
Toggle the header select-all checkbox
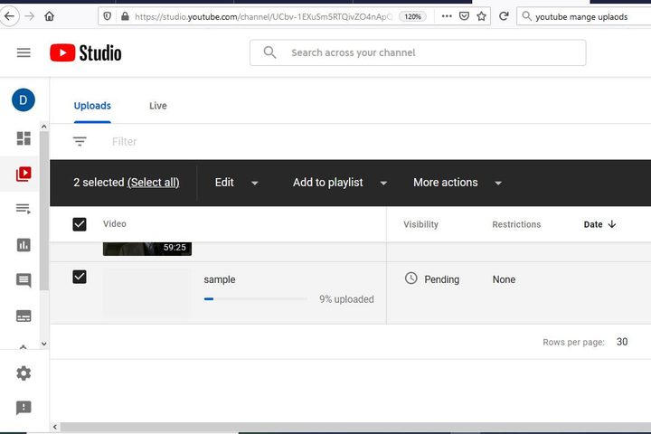pyautogui.click(x=80, y=224)
